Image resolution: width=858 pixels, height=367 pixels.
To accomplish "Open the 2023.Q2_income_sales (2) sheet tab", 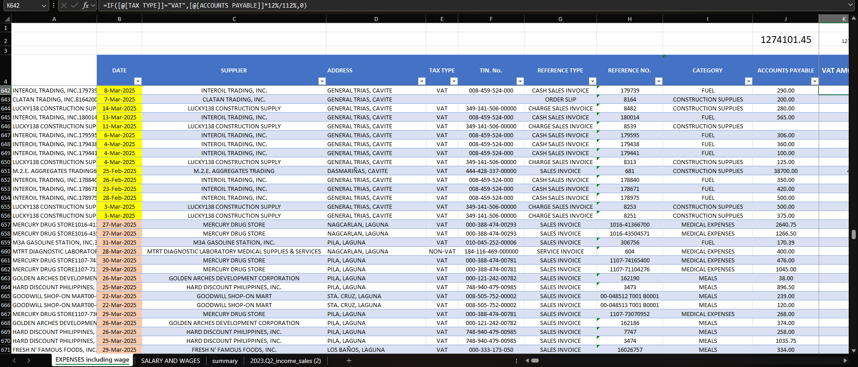I will (286, 361).
